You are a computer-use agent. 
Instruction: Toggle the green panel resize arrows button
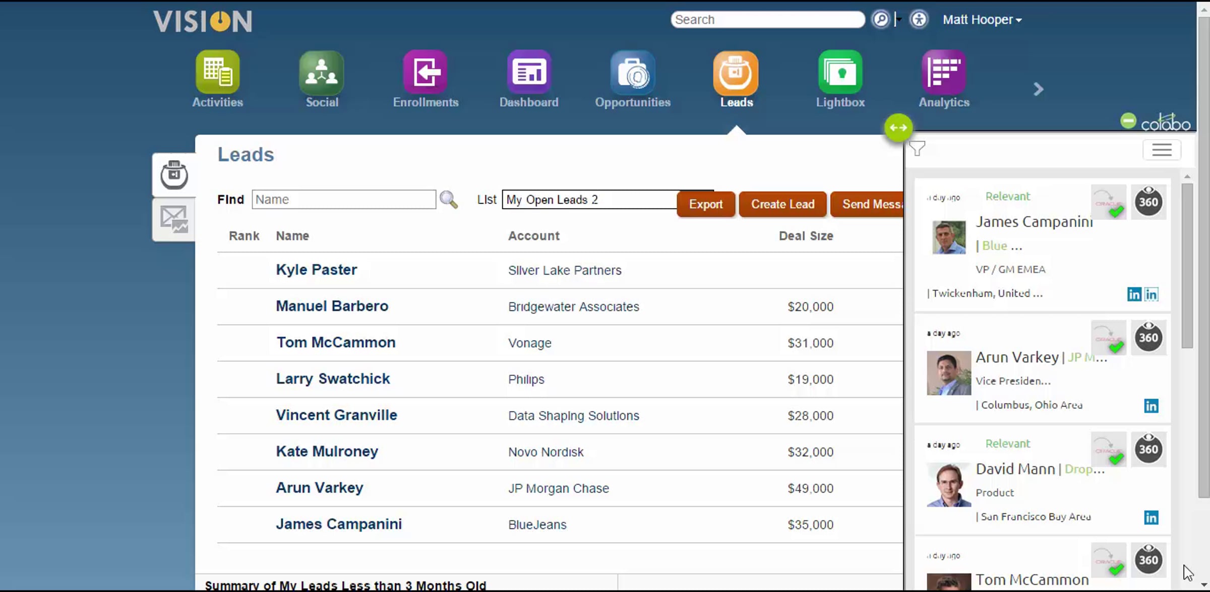coord(898,127)
